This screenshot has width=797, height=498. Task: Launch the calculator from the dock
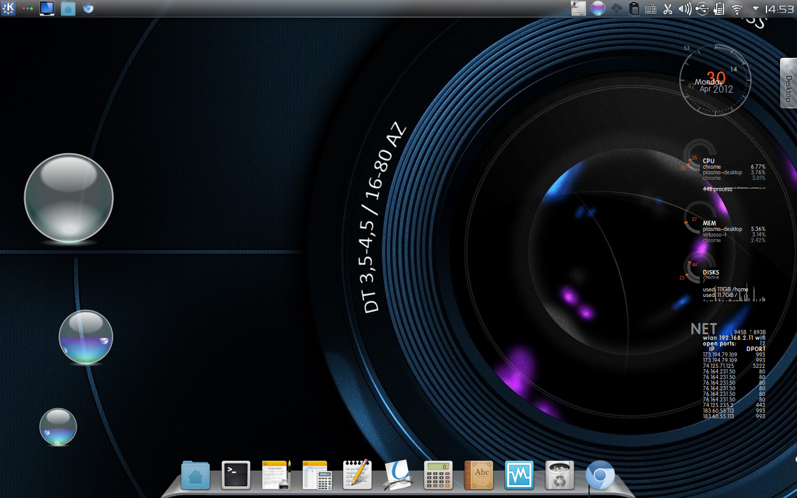coord(438,476)
